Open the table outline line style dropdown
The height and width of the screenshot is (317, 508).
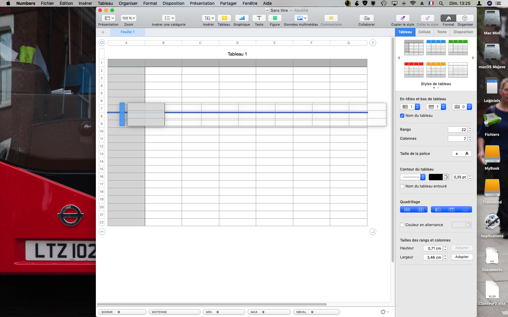pos(413,177)
